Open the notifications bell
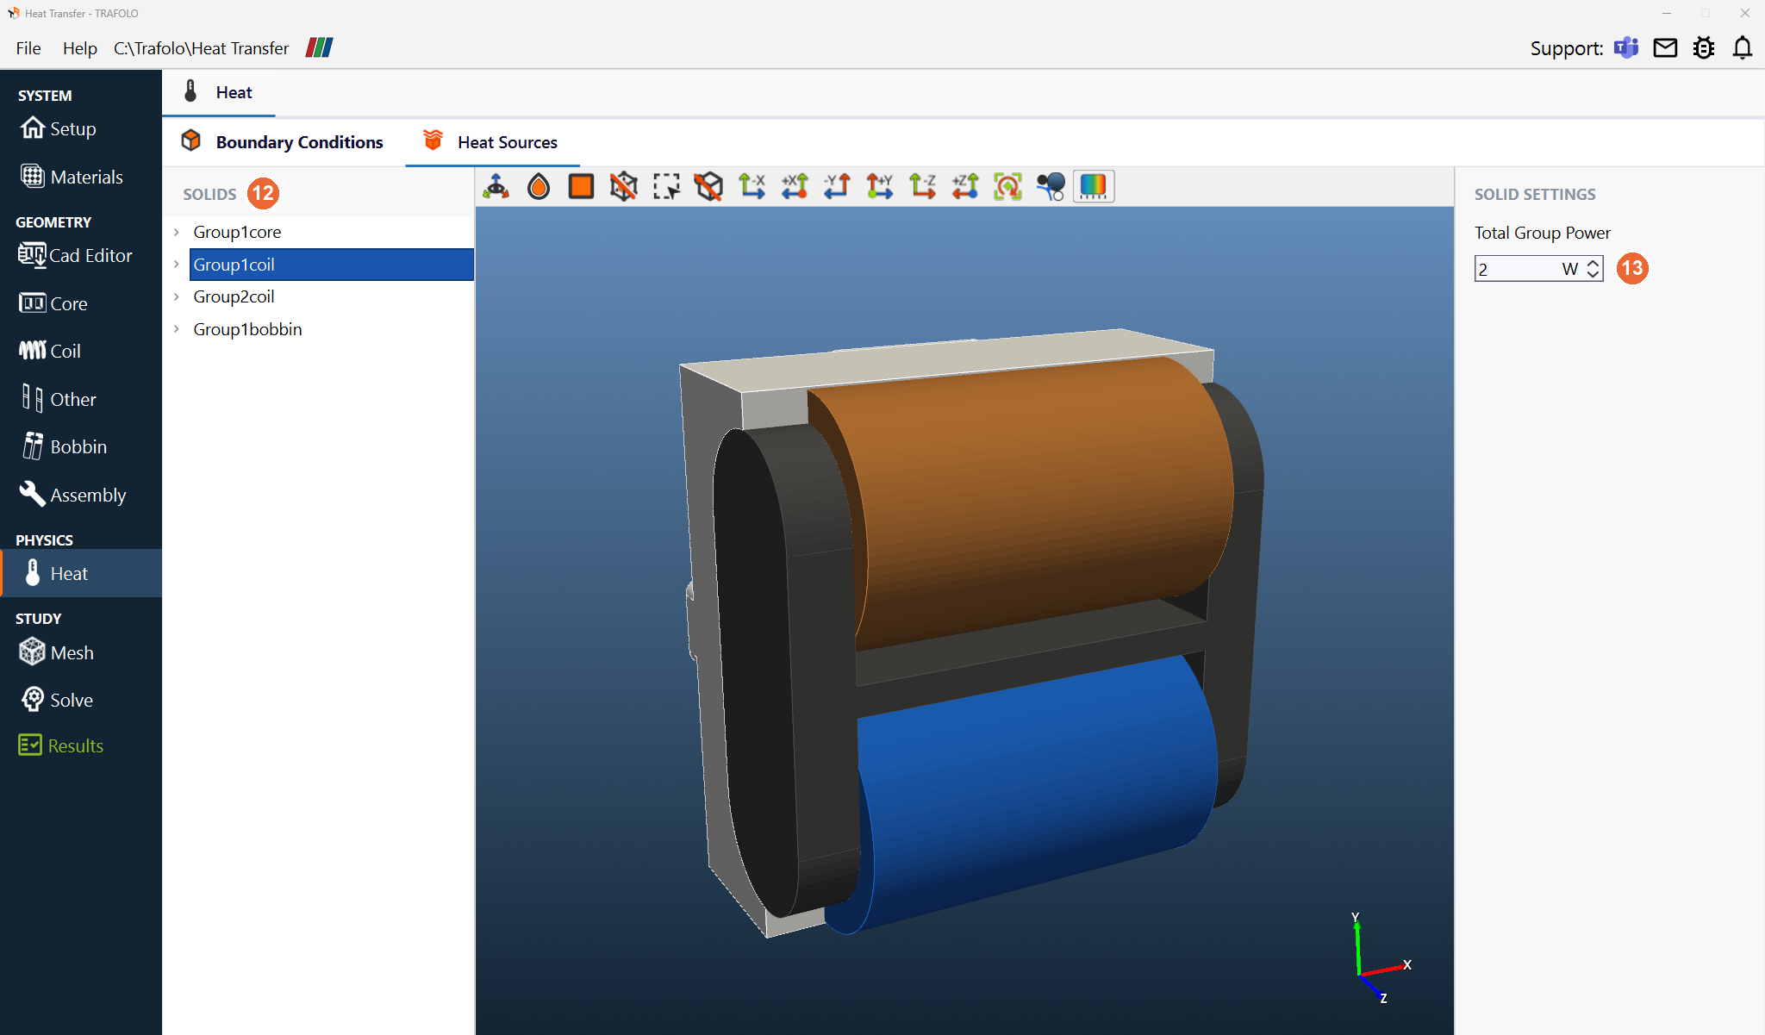 [x=1743, y=47]
